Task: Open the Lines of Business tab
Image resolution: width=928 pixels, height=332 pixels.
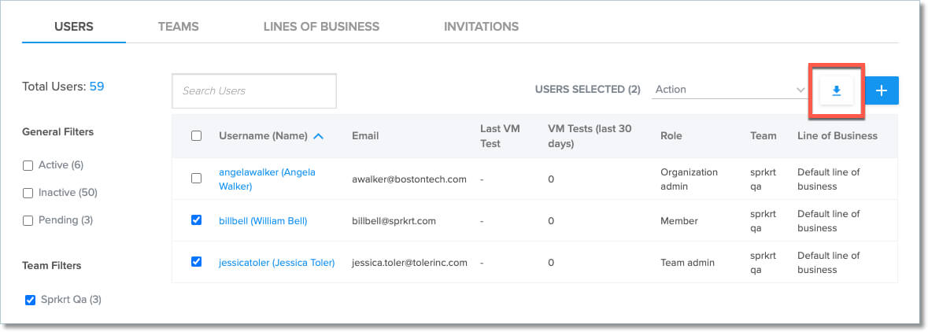Action: 321,27
